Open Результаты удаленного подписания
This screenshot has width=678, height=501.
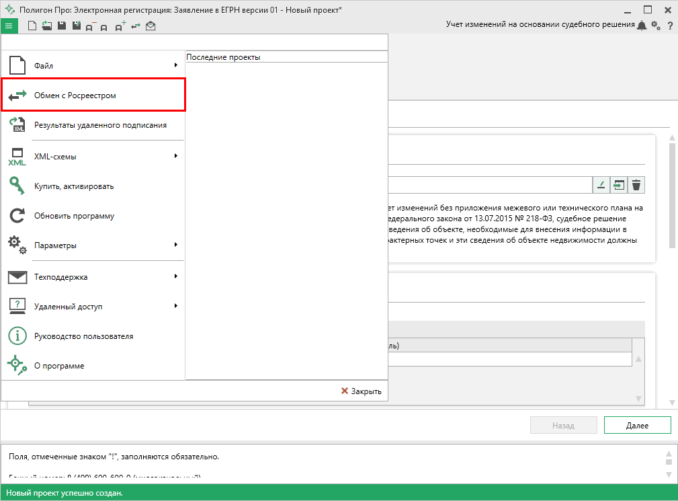(93, 125)
